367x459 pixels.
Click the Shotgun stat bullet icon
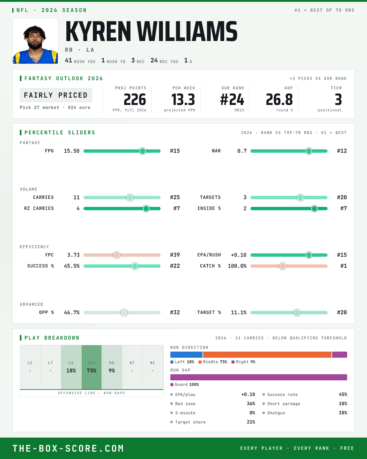264,413
